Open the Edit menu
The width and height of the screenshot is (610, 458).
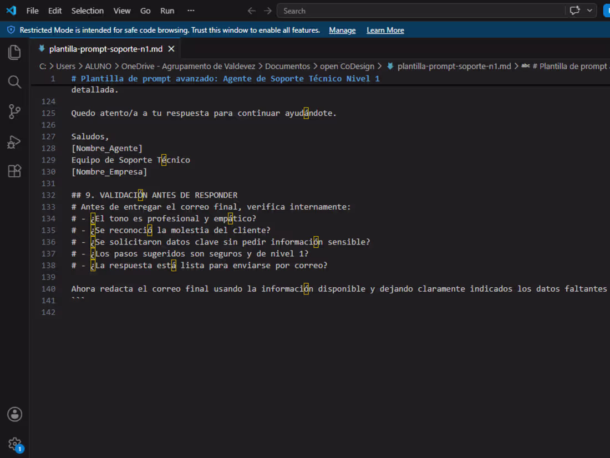click(55, 11)
